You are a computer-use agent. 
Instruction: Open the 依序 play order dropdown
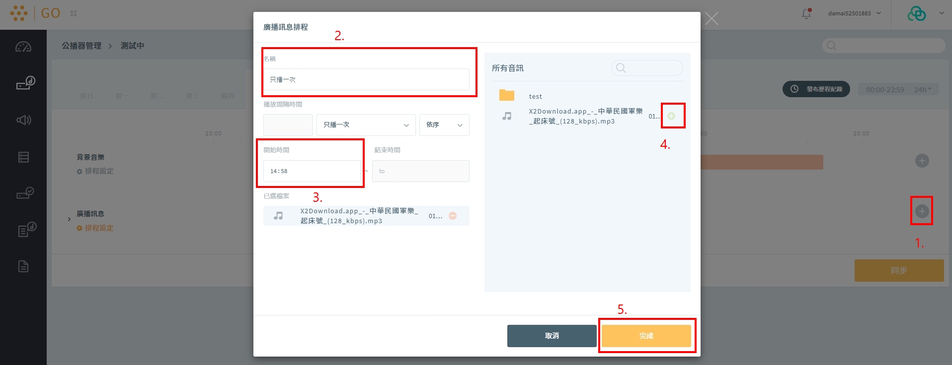[x=444, y=125]
